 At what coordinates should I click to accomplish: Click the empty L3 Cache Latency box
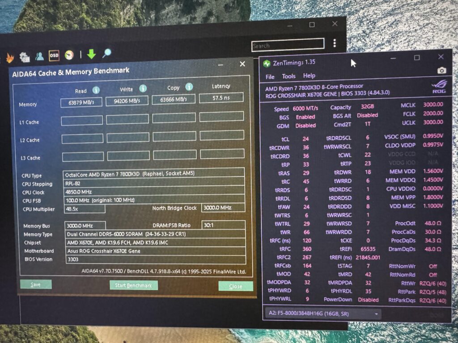(x=222, y=154)
